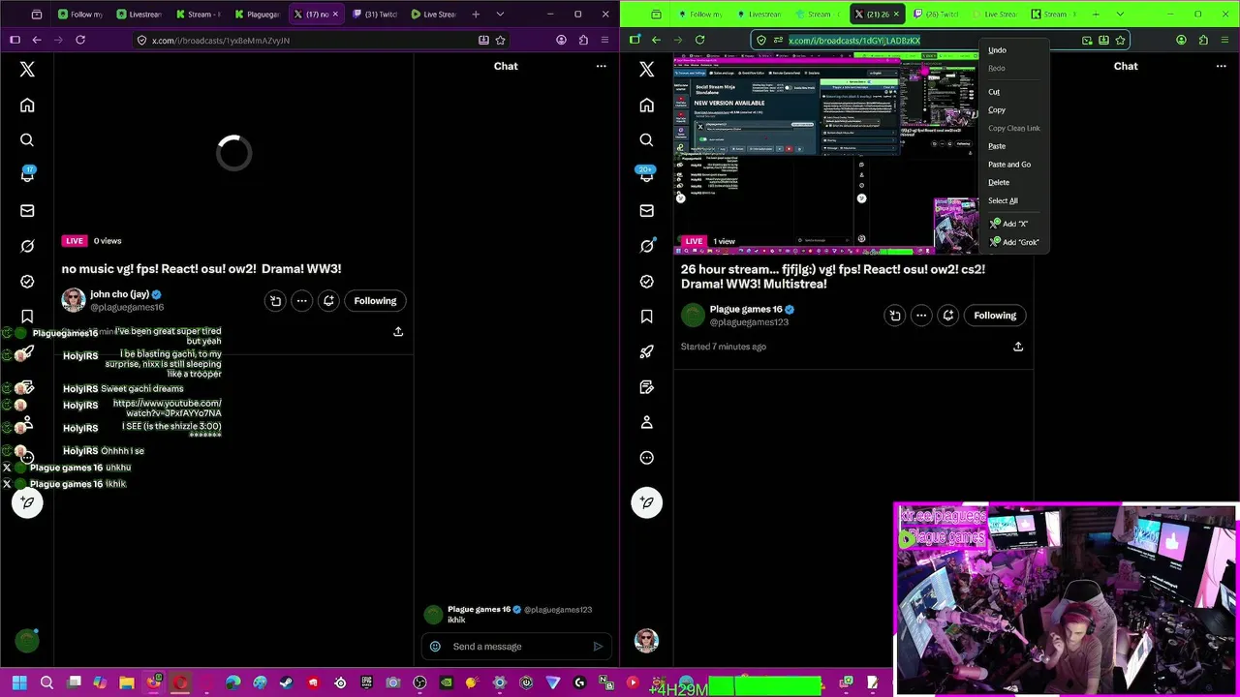Reload page in left browser

click(80, 40)
